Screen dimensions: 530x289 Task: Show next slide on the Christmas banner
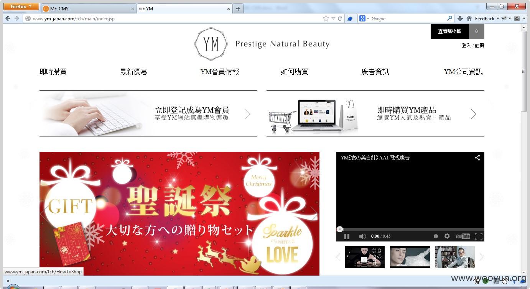pos(314,213)
